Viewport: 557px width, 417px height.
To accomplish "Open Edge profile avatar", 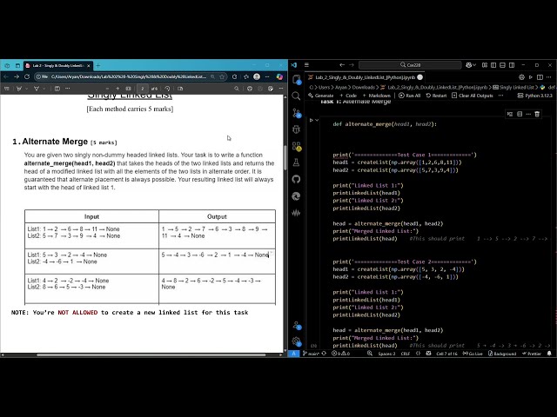I will tap(257, 76).
